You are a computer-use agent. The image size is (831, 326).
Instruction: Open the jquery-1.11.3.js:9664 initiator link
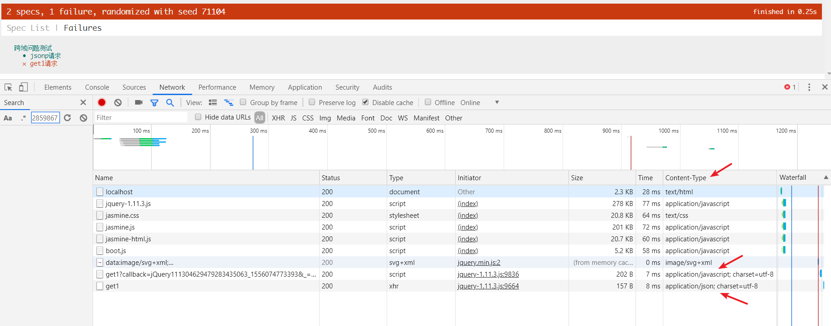tap(488, 286)
